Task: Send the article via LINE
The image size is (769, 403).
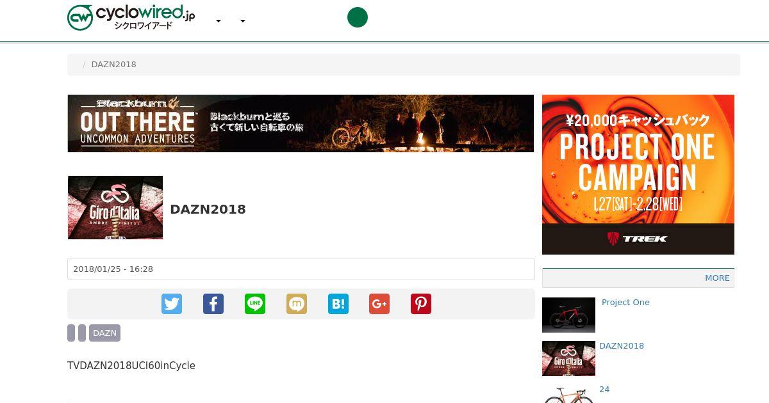Action: (x=255, y=304)
